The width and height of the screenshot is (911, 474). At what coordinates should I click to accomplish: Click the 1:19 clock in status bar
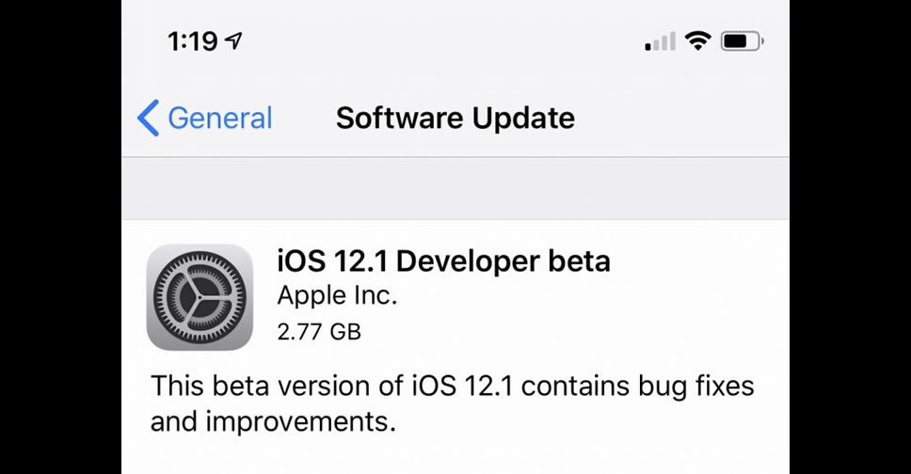click(192, 41)
